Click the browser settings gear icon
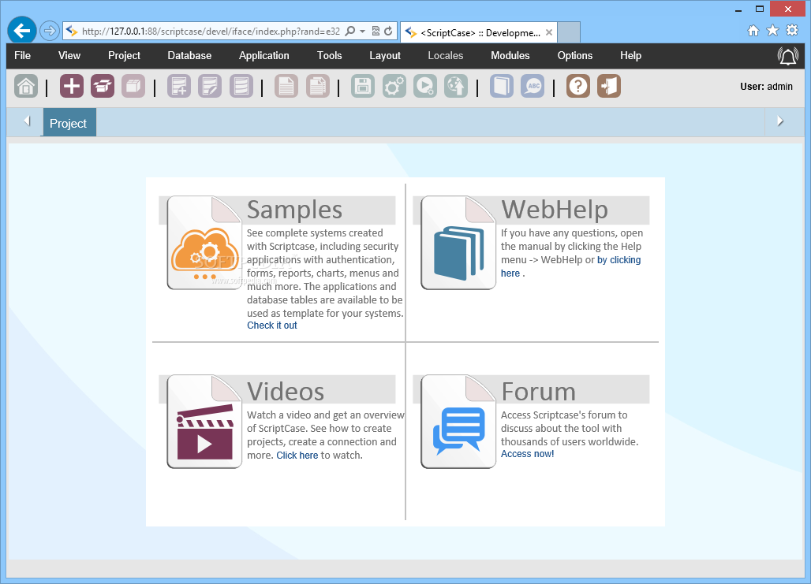The width and height of the screenshot is (811, 584). tap(792, 31)
